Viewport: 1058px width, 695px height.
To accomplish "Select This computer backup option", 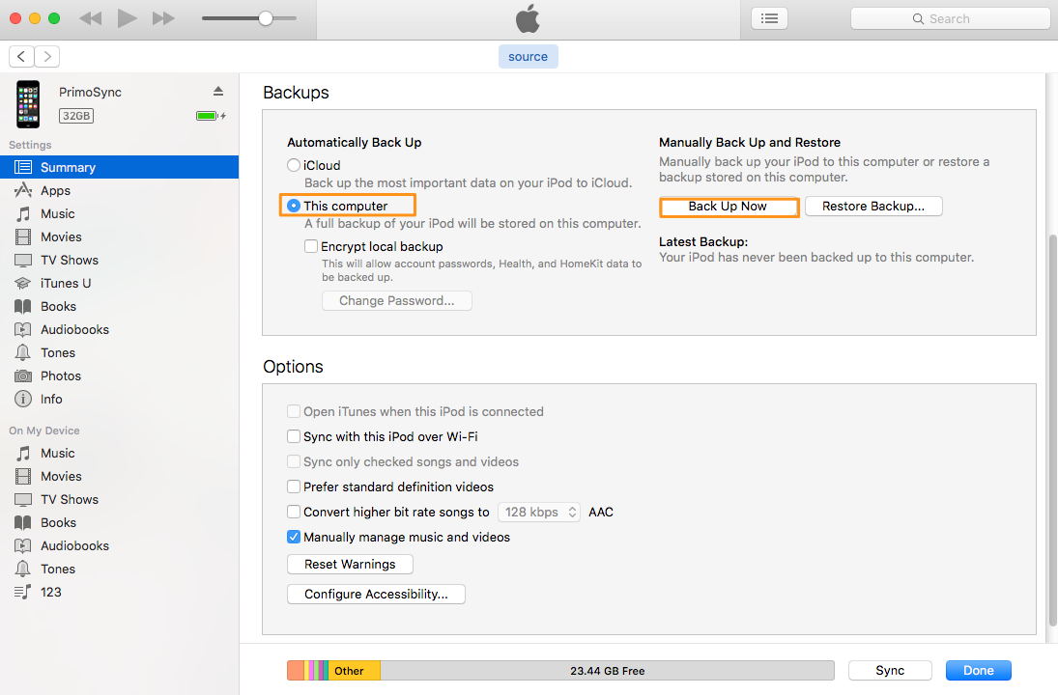I will coord(294,206).
